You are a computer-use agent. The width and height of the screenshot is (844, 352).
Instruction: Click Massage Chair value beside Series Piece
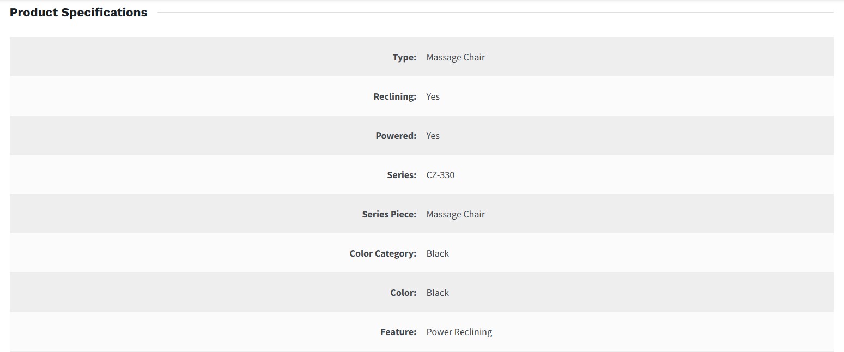coord(456,214)
